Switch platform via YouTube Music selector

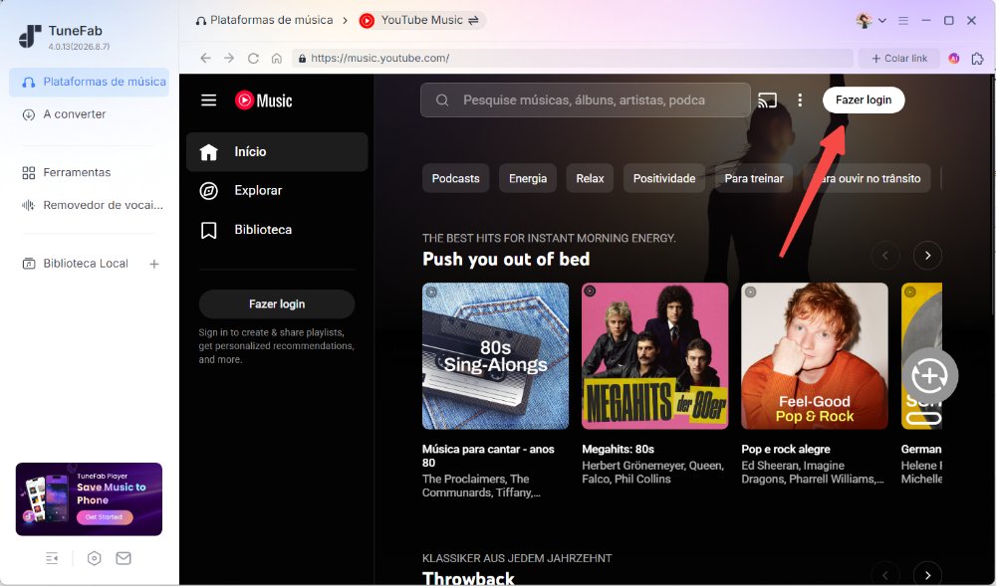420,20
